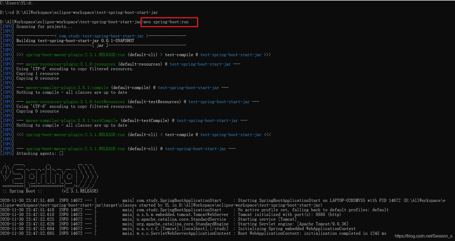
Task: Click 'Starting service [Tomcat]' message
Action: tap(267, 219)
